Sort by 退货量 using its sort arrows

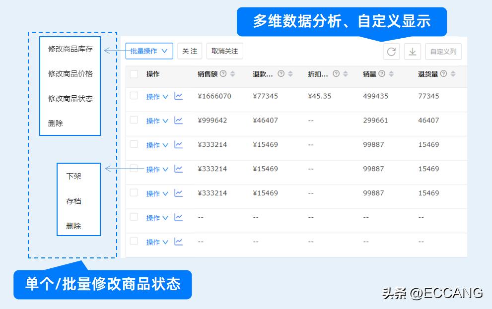tap(453, 73)
